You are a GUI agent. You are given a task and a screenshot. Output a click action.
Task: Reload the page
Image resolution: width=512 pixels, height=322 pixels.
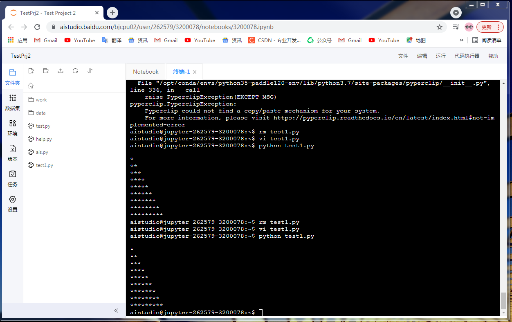coord(37,27)
